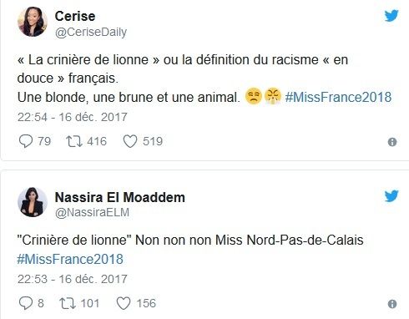Retweet Cerise's tweet with 416 retweets

[74, 141]
